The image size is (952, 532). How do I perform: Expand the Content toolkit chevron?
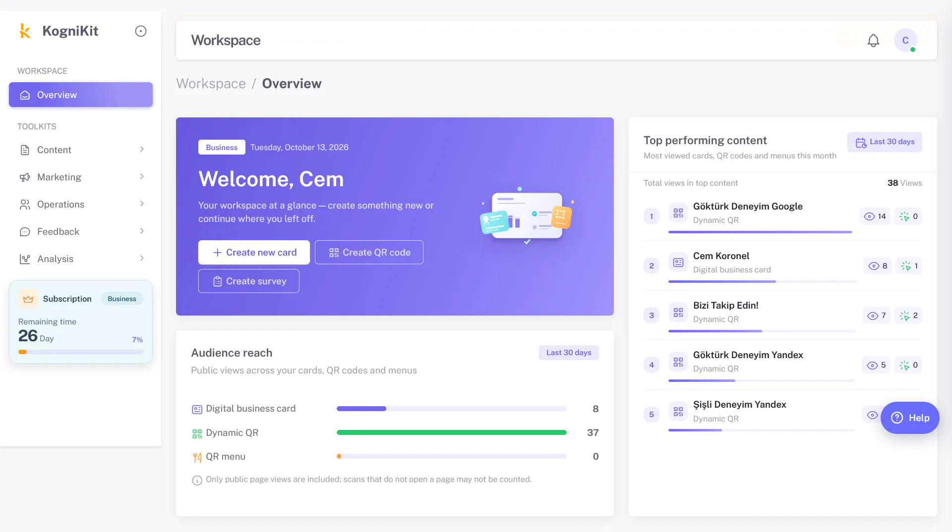pyautogui.click(x=142, y=150)
